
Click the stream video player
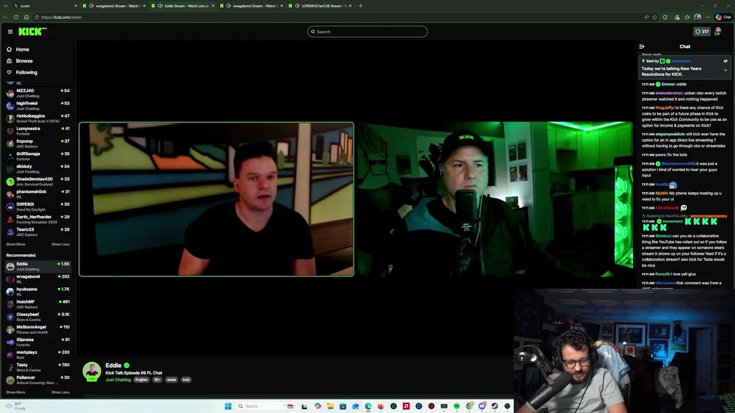click(356, 199)
